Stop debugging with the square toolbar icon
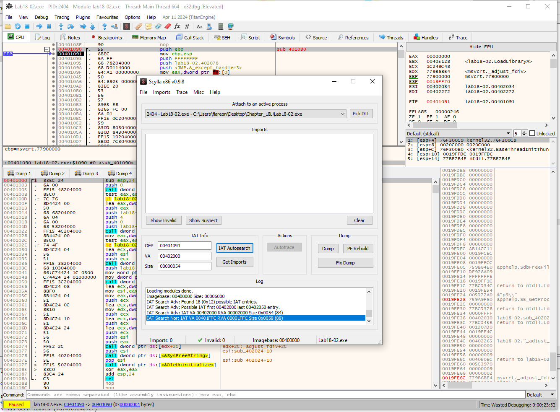Viewport: 560px width, 412px height. click(x=27, y=26)
